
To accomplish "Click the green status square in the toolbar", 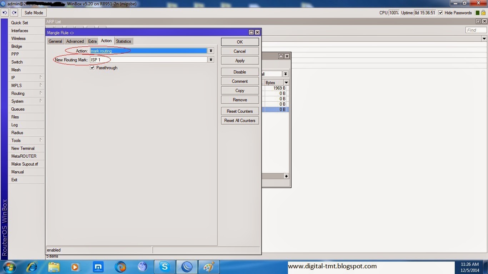I will coord(478,13).
